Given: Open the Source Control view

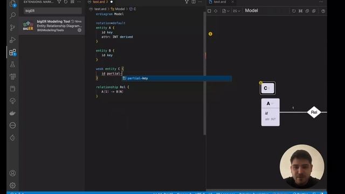Looking at the screenshot, I should pyautogui.click(x=12, y=27).
